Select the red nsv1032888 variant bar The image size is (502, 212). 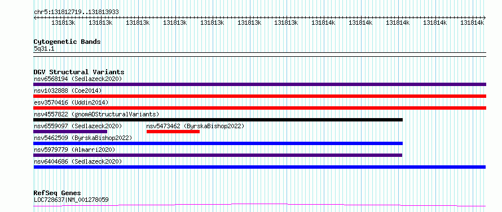259,96
